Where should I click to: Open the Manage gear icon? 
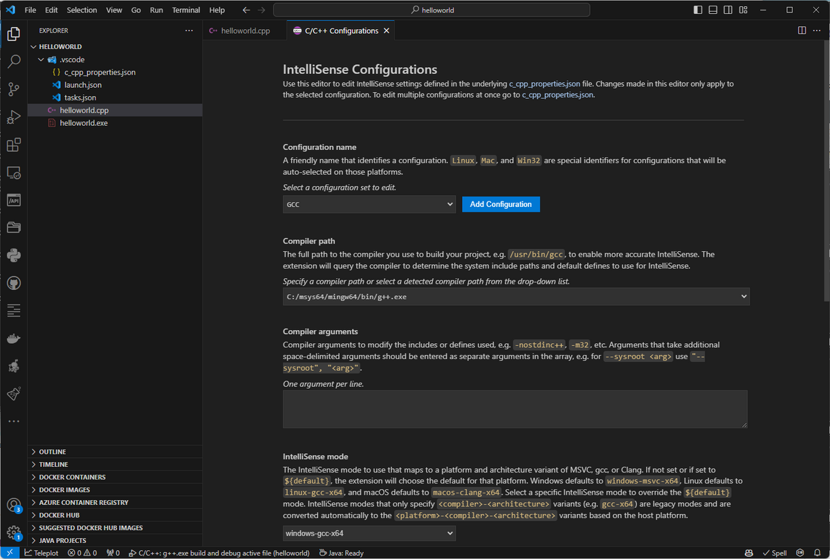pyautogui.click(x=13, y=533)
